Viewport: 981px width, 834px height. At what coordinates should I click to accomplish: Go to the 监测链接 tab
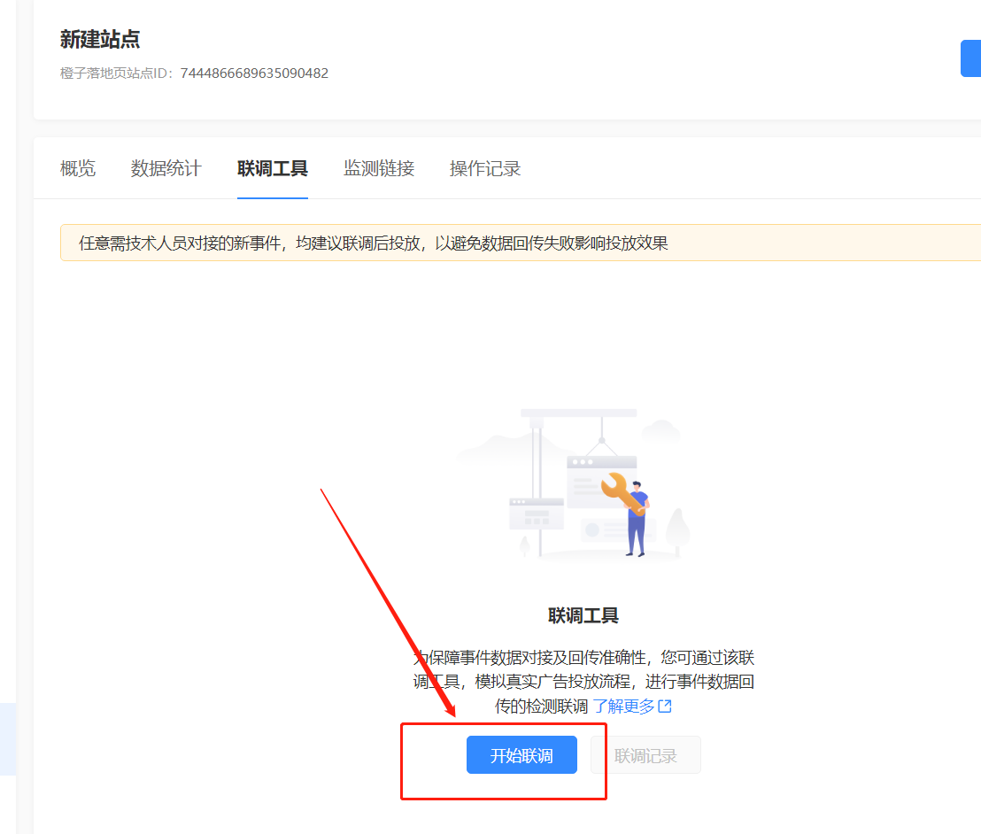tap(379, 168)
